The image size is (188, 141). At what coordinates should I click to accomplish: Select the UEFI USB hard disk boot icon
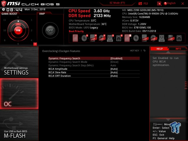point(93,38)
